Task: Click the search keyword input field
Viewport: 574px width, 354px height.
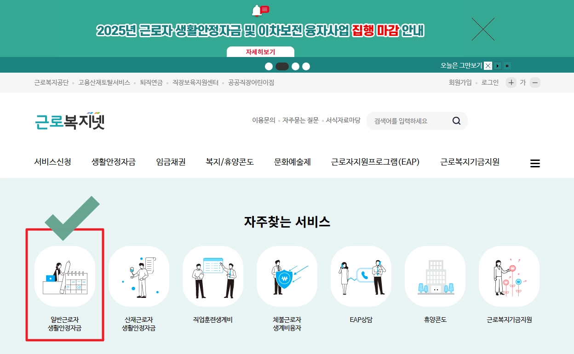Action: [x=409, y=120]
